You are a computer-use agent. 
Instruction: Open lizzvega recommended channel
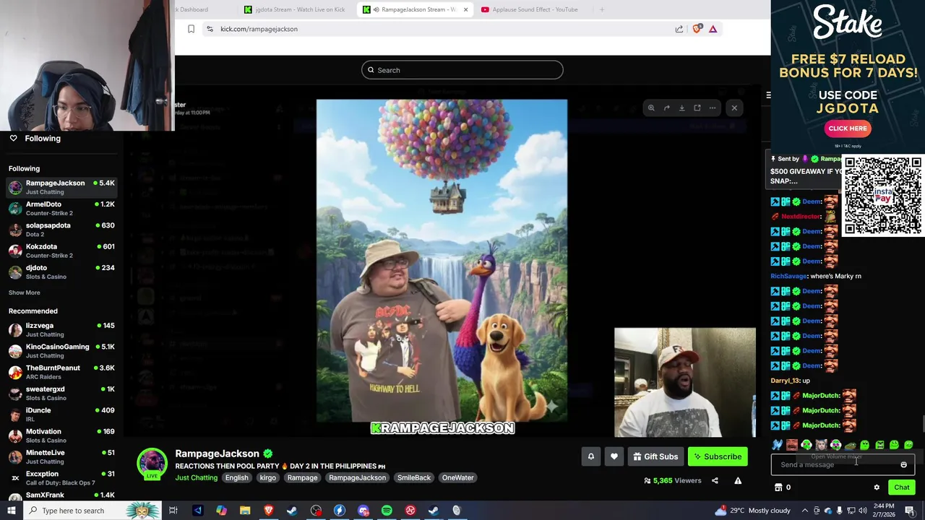(61, 329)
